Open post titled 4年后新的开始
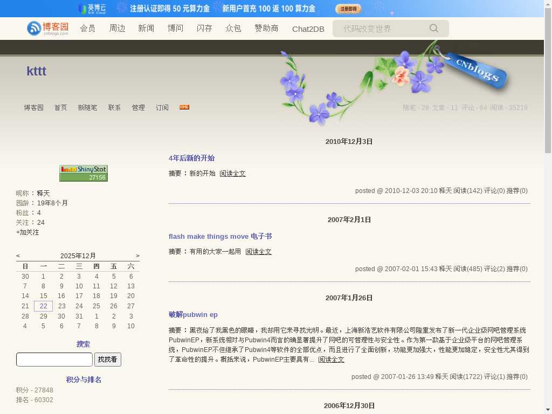 coord(191,158)
